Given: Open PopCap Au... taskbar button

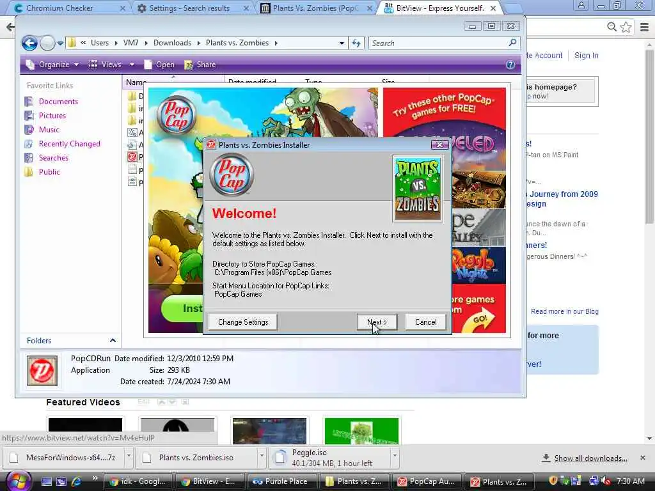Looking at the screenshot, I should coord(427,481).
